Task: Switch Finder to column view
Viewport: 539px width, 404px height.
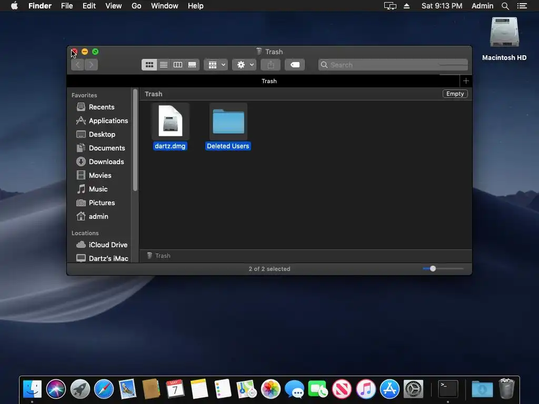Action: point(178,65)
